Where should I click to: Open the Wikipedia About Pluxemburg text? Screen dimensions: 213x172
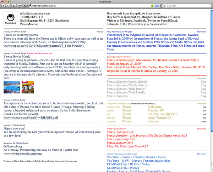coord(155,42)
